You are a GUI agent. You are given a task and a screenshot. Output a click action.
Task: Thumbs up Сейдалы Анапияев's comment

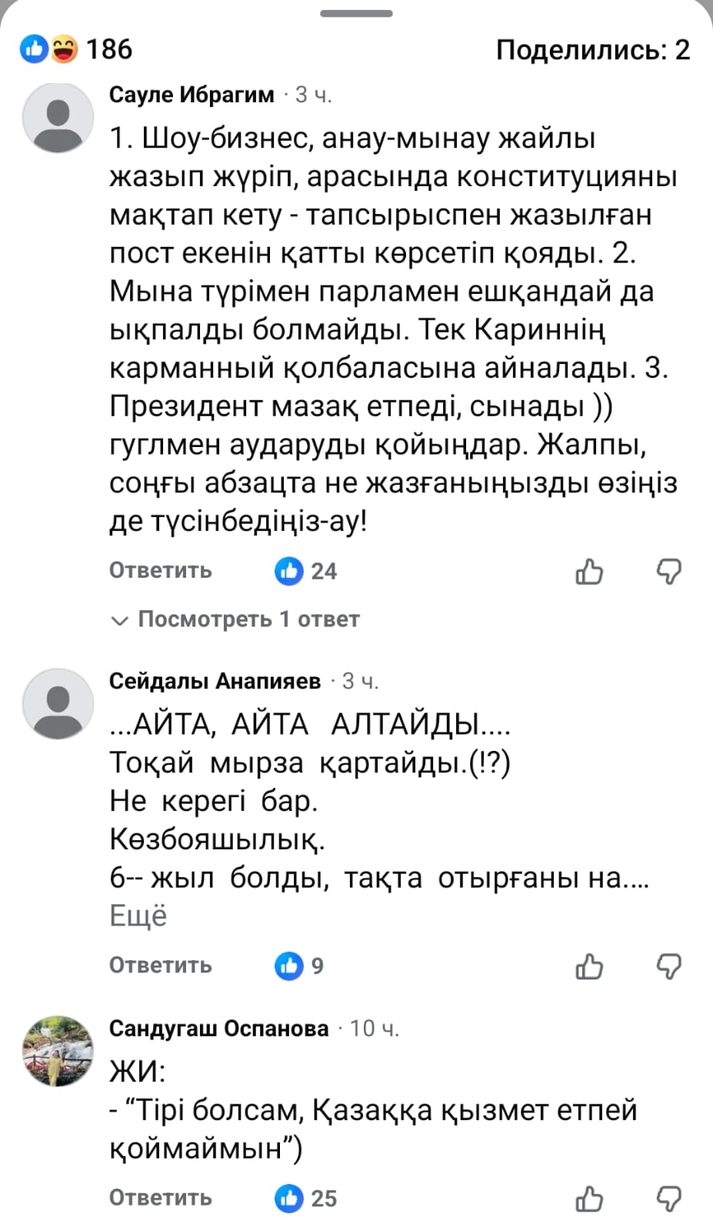point(589,966)
